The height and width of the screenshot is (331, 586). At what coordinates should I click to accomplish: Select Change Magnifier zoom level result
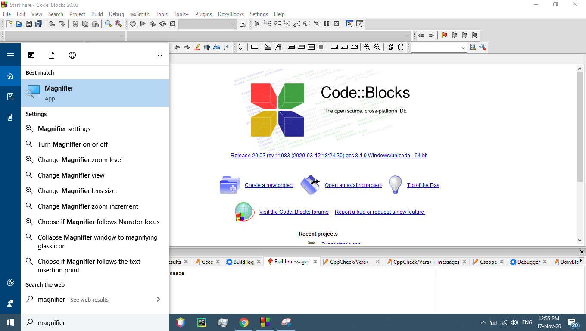(95, 159)
